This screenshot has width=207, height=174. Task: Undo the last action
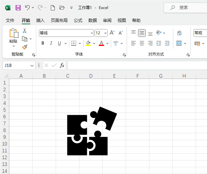tap(28, 7)
